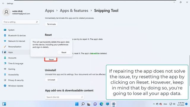The image size is (190, 107).
Task: Launch Microsoft Edge from taskbar
Action: tap(102, 104)
